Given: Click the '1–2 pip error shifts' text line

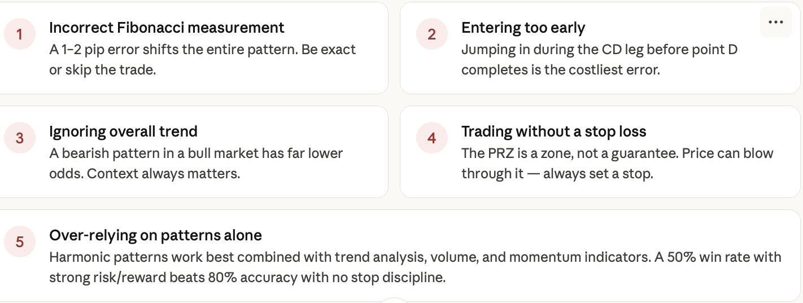Looking at the screenshot, I should click(x=202, y=49).
